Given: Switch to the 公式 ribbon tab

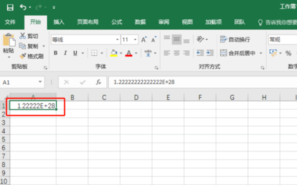Looking at the screenshot, I should (117, 22).
